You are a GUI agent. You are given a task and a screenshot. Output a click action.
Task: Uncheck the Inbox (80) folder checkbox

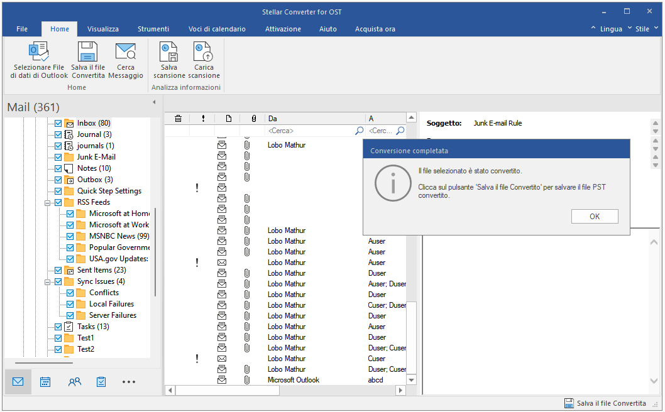tap(58, 123)
